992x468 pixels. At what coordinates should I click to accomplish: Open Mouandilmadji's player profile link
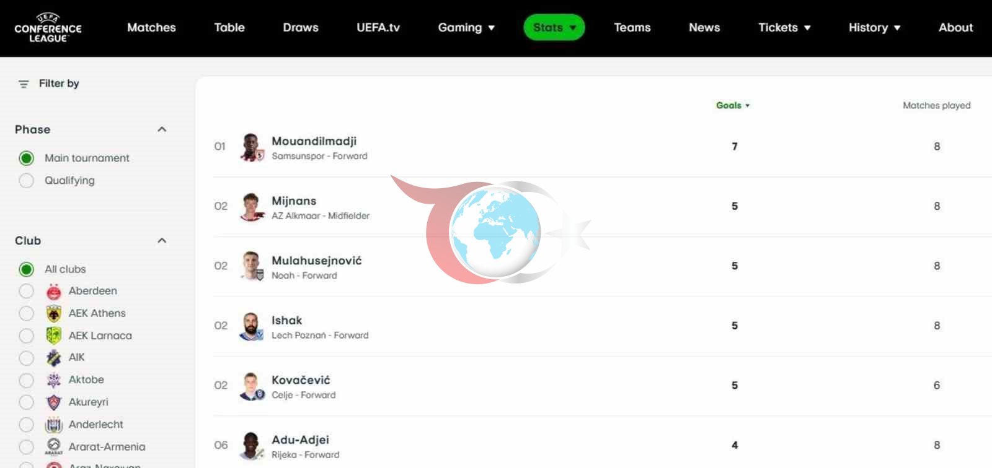point(314,141)
